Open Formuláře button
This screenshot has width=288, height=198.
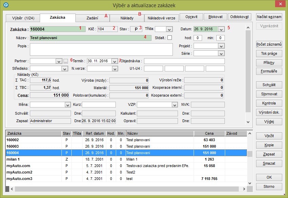click(269, 71)
